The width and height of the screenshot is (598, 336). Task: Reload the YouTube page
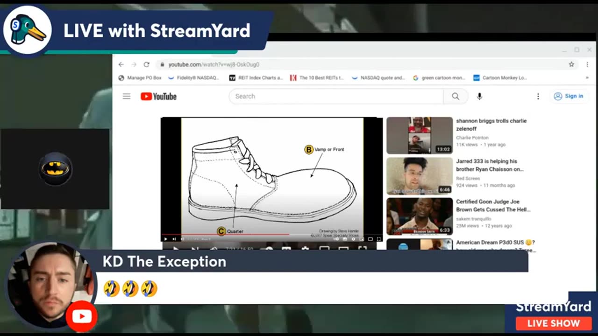point(146,64)
